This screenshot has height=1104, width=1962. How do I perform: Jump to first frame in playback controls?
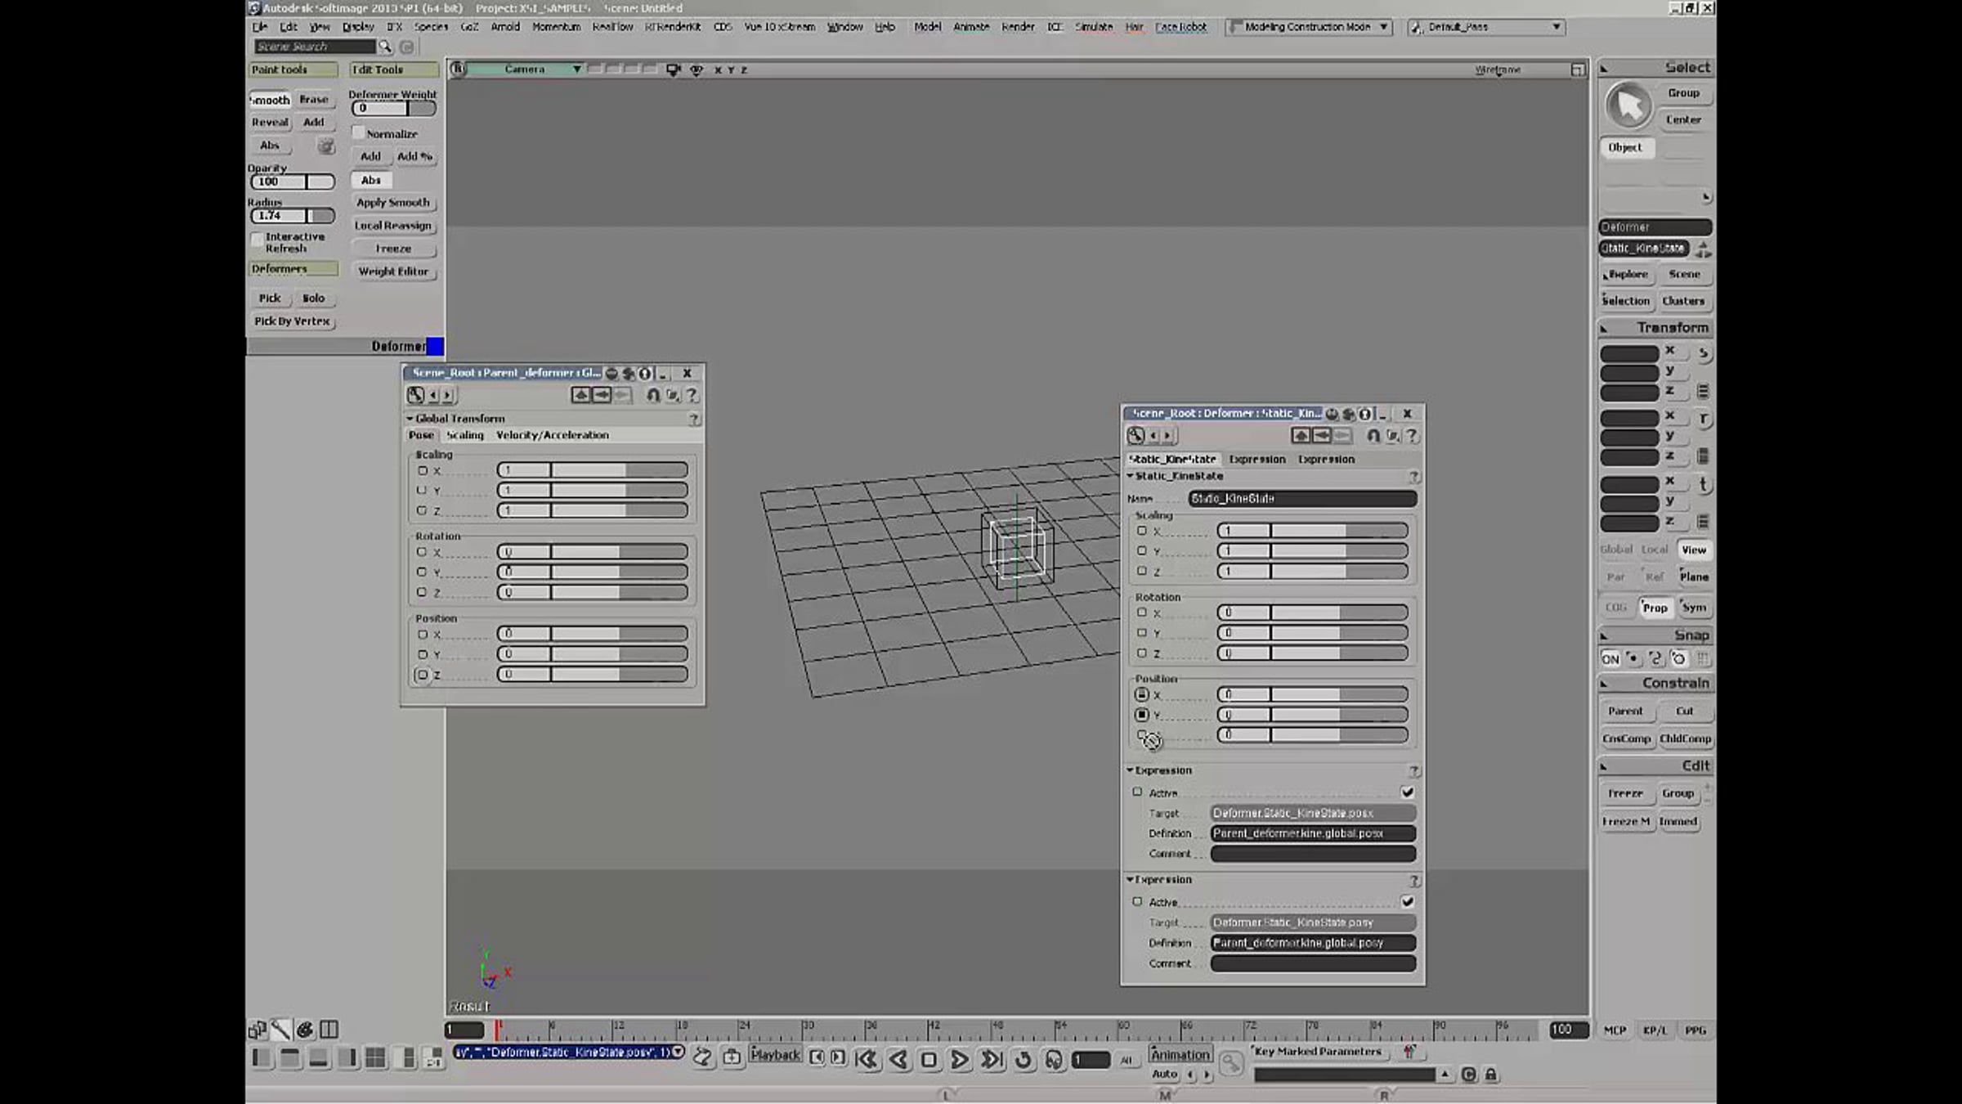pyautogui.click(x=867, y=1060)
